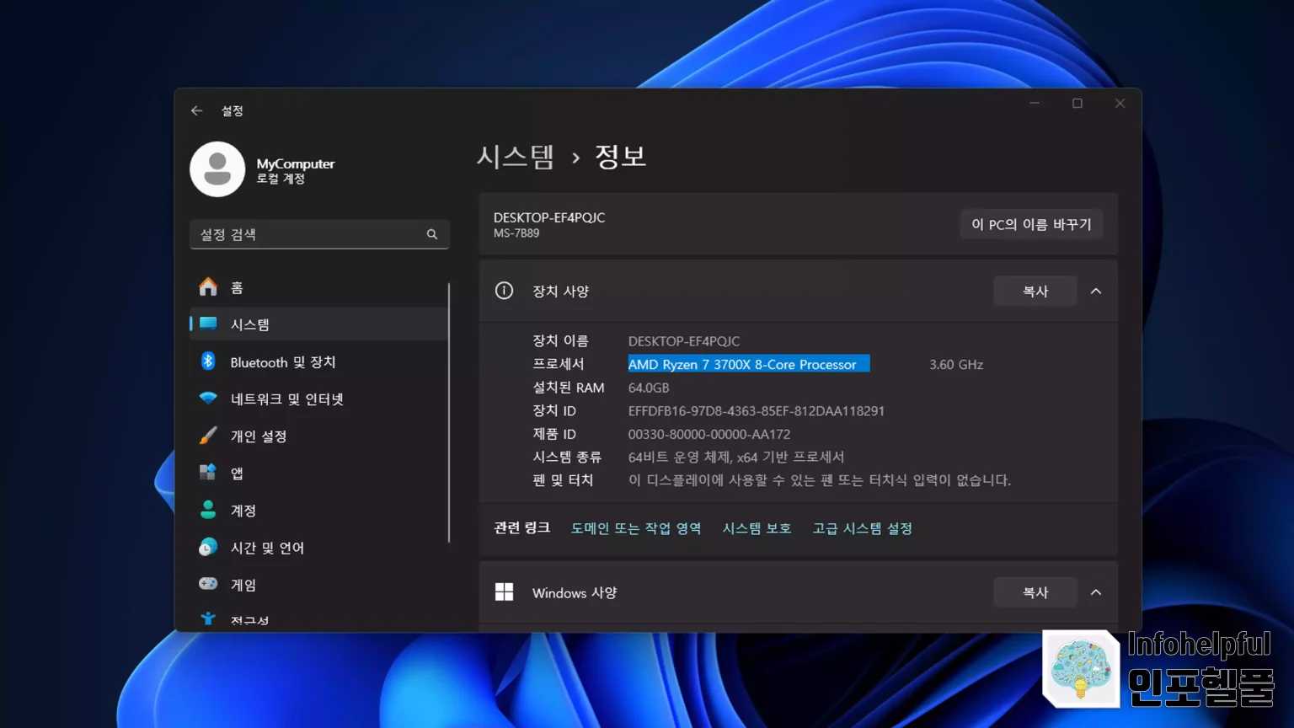Click product ID 00330-80000-00000-AA172
The image size is (1294, 728).
[709, 434]
